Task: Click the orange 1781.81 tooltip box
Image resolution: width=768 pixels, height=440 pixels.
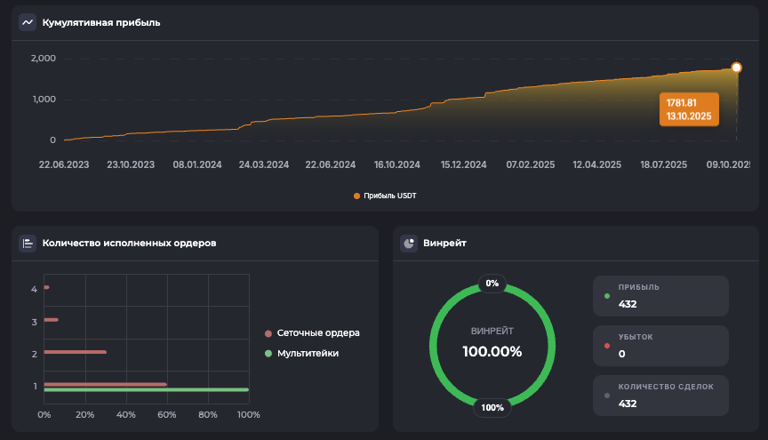Action: (x=689, y=109)
